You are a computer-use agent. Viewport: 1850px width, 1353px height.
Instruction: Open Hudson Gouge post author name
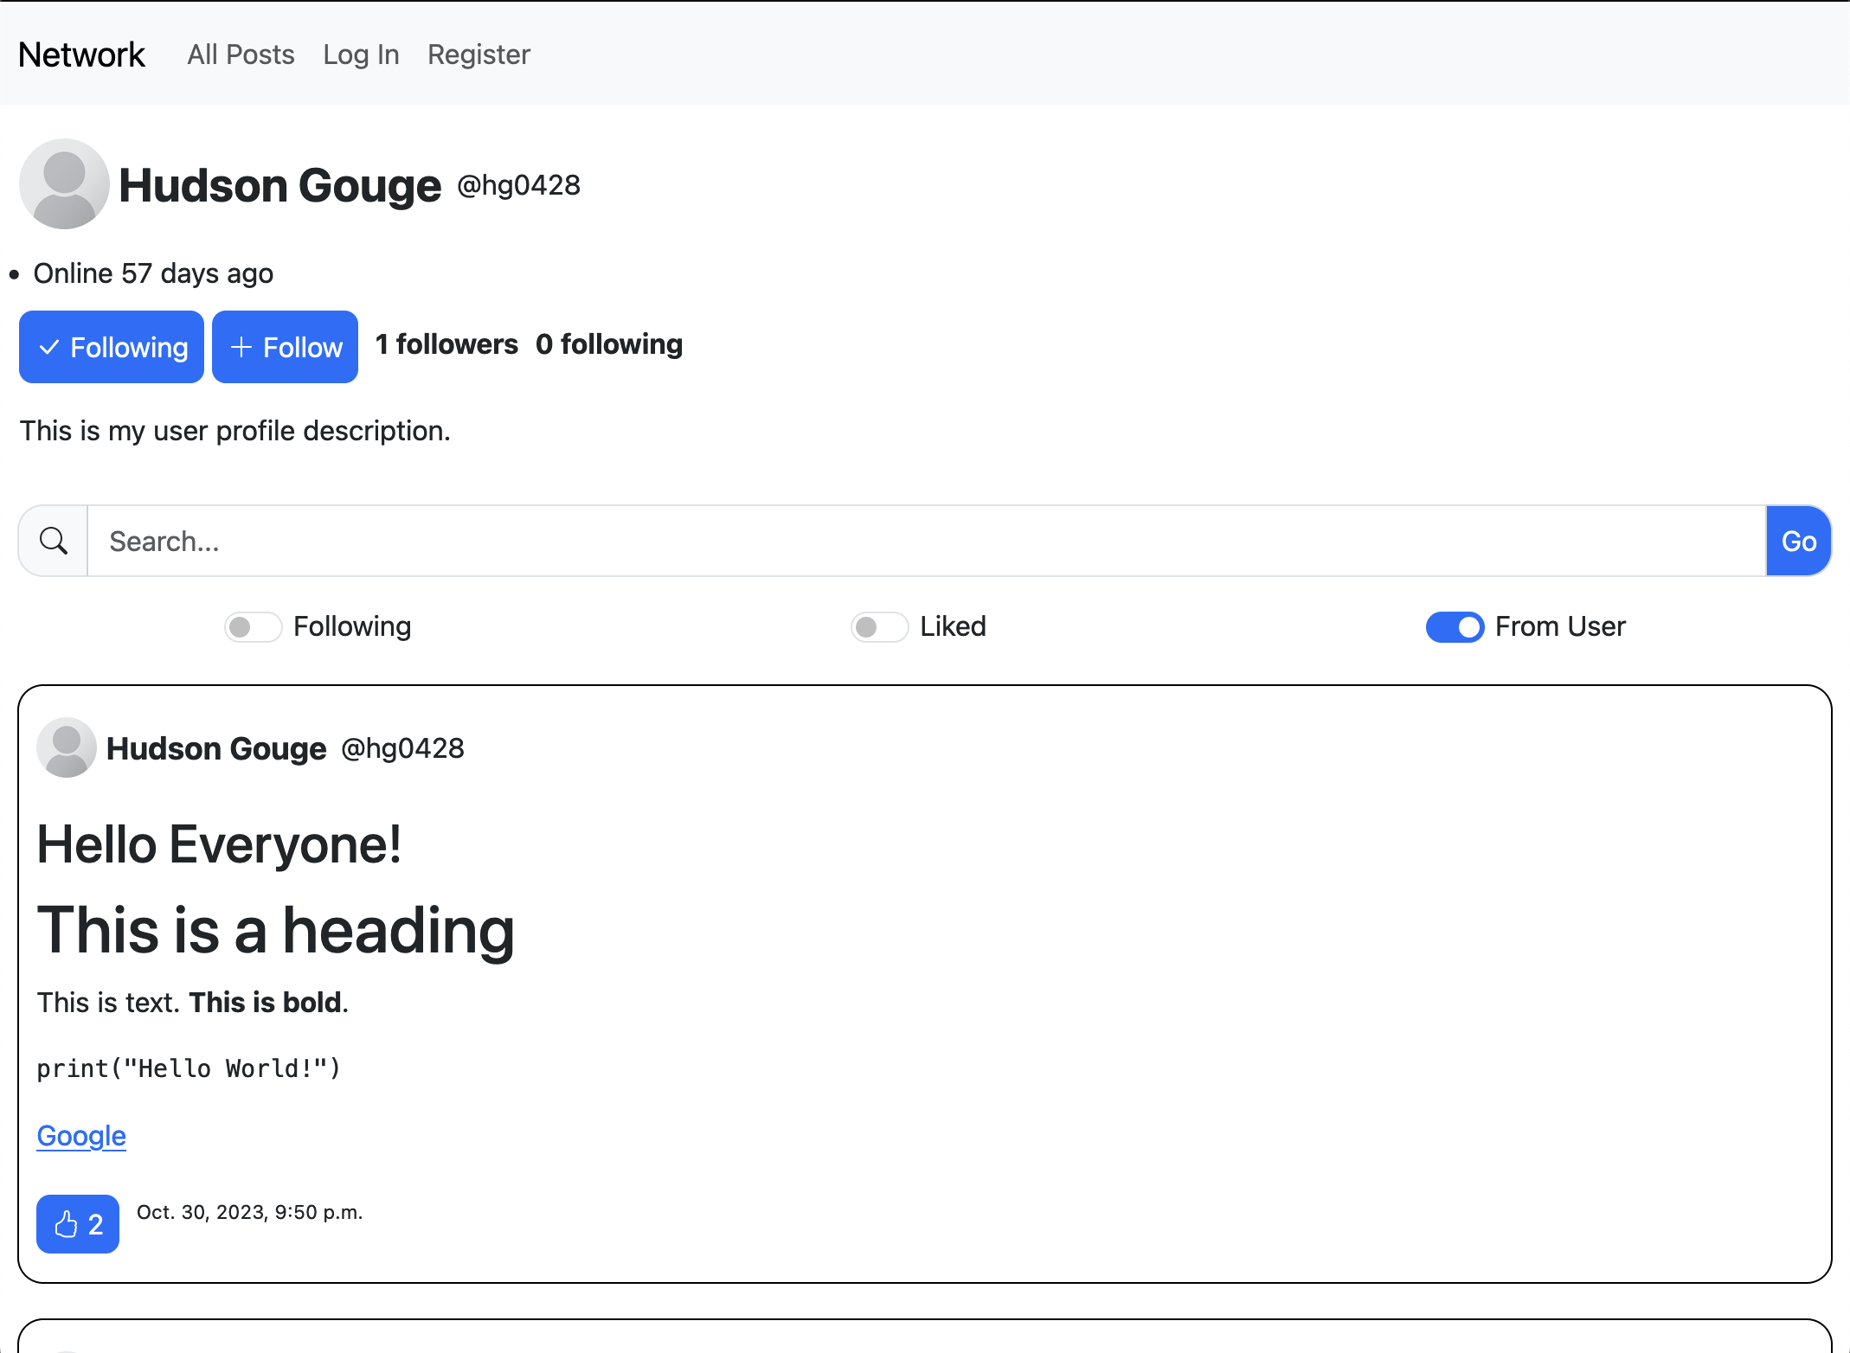(x=216, y=748)
